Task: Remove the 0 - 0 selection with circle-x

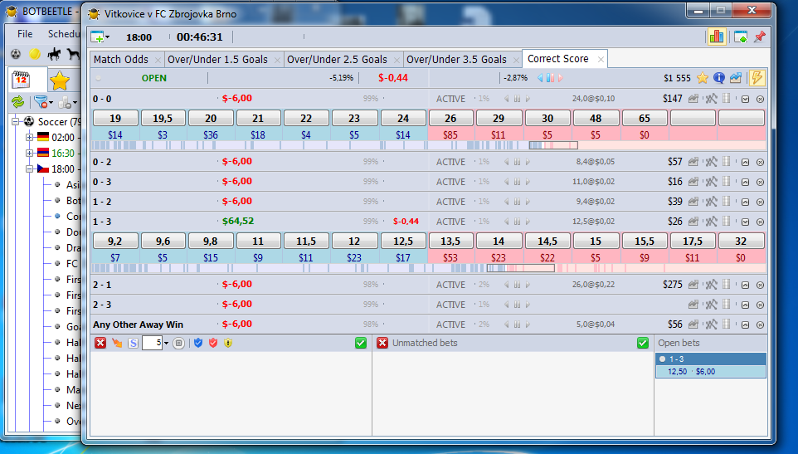Action: click(x=760, y=100)
